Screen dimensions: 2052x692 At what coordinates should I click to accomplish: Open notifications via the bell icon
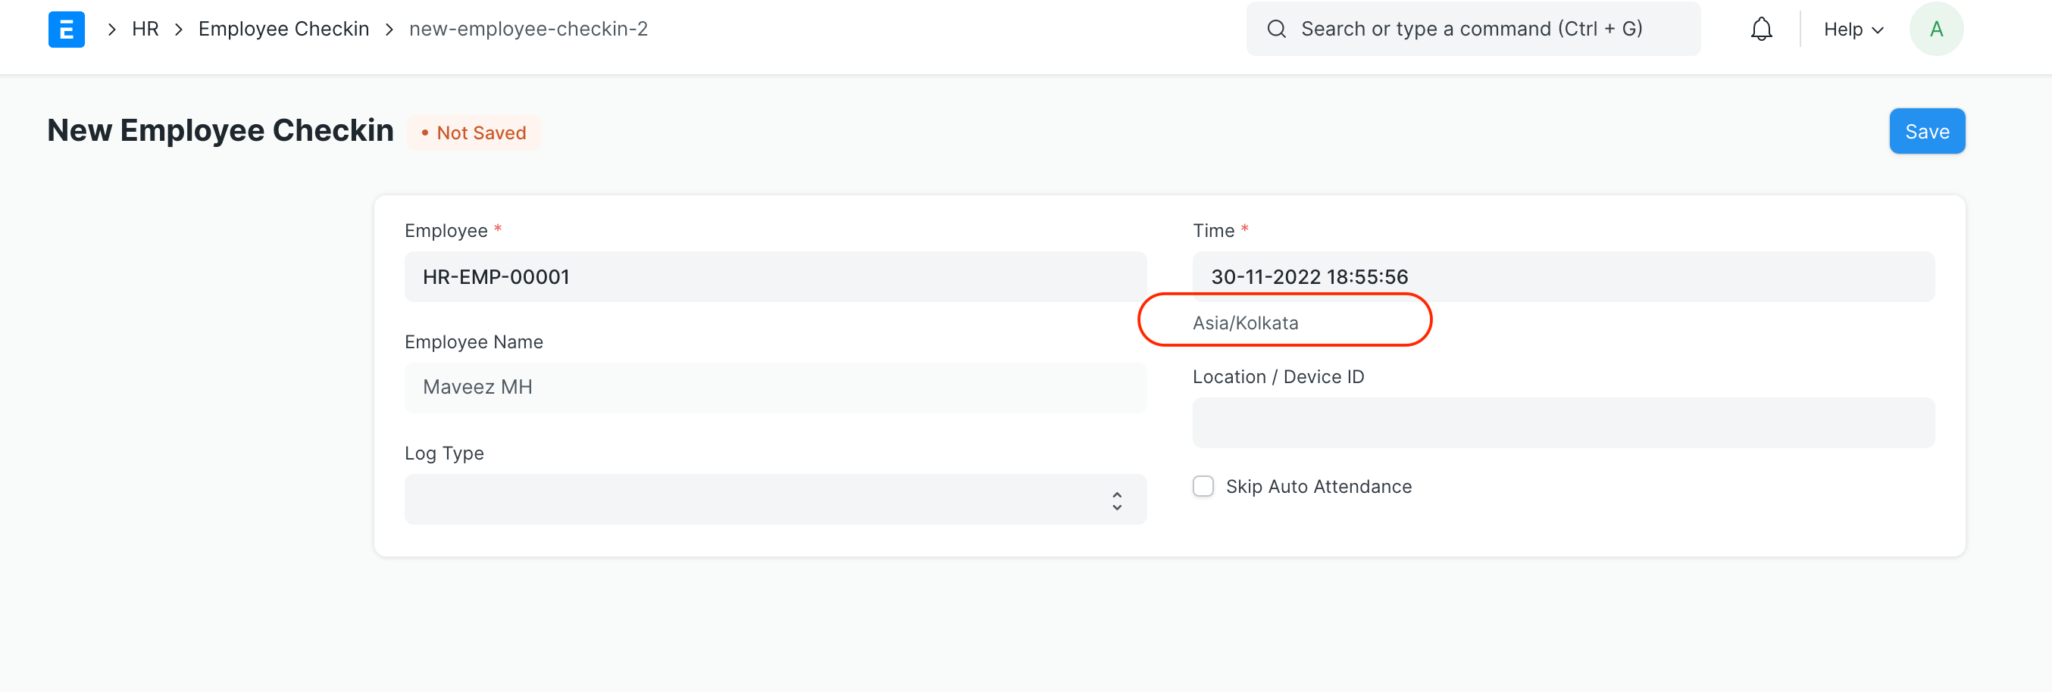click(1761, 29)
